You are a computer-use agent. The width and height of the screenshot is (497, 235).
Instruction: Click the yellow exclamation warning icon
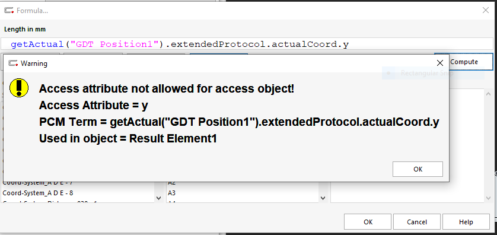19,88
